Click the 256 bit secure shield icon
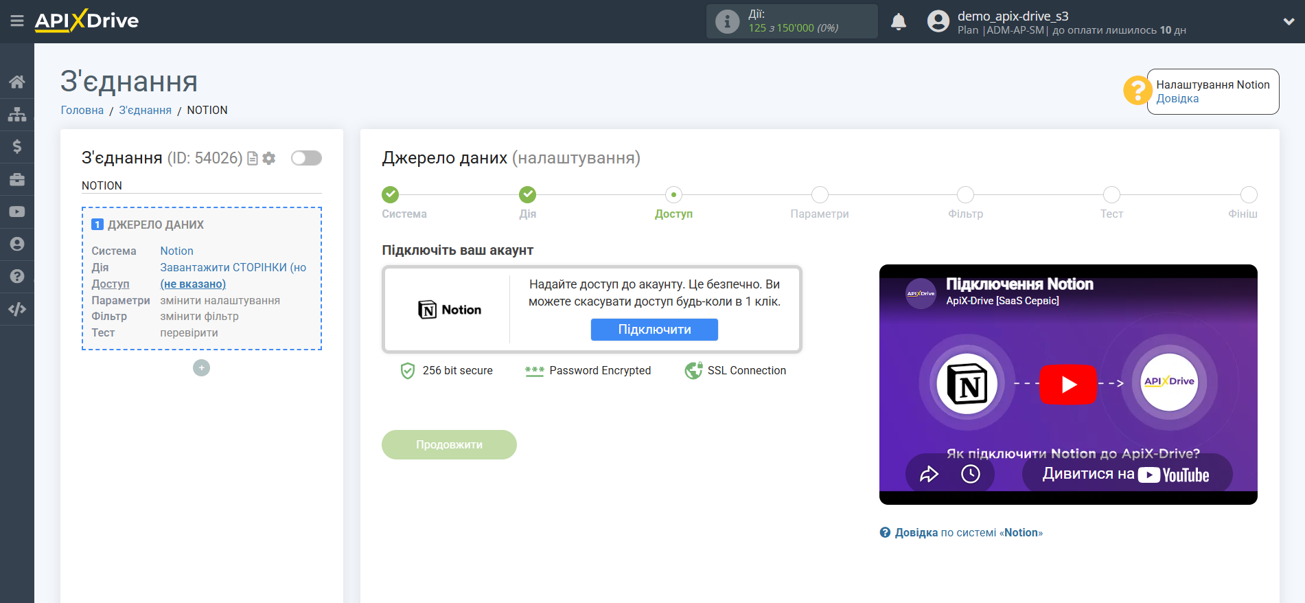Image resolution: width=1305 pixels, height=603 pixels. click(x=408, y=371)
